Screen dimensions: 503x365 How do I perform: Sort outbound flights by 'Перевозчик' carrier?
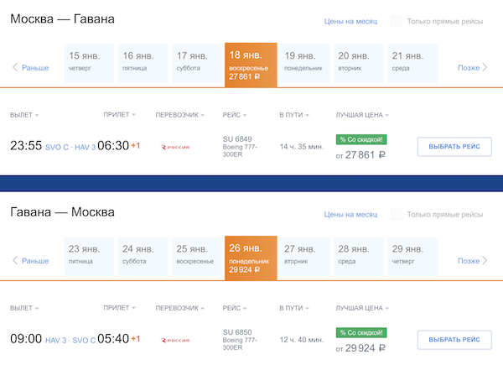click(x=180, y=115)
